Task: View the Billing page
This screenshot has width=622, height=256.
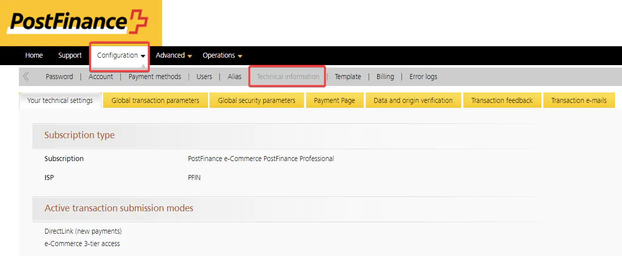Action: (385, 77)
